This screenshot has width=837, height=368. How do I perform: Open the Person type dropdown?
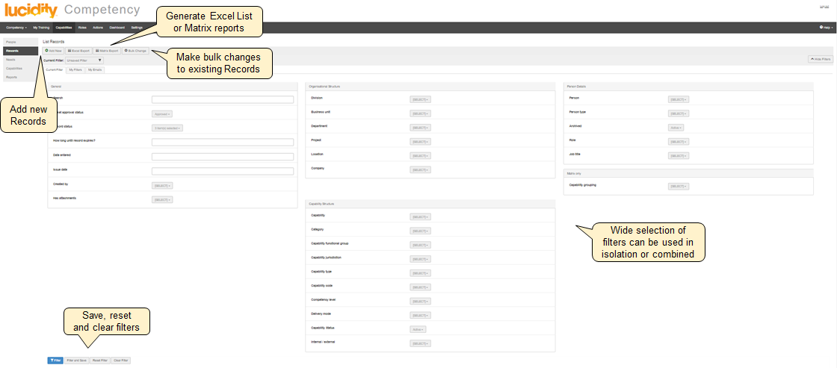(x=678, y=113)
